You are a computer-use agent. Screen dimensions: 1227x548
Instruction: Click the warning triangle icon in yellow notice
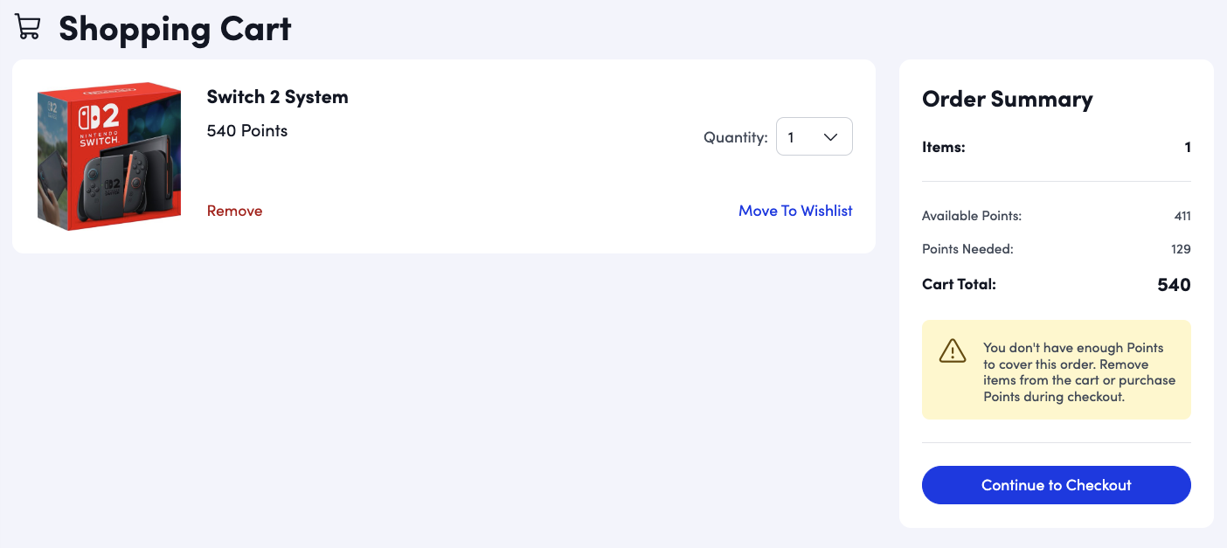[953, 351]
